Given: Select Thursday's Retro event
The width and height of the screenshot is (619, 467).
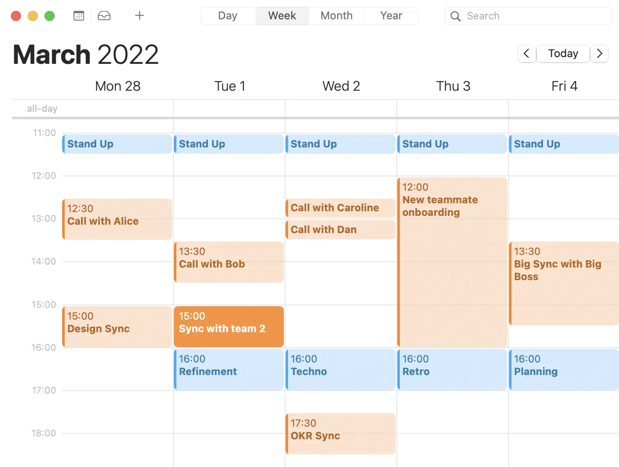Looking at the screenshot, I should 452,370.
